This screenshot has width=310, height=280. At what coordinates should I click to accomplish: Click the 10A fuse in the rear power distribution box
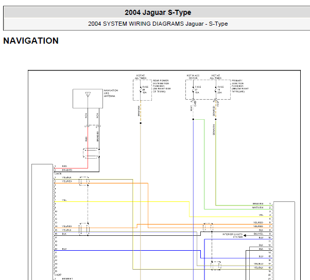[145, 90]
